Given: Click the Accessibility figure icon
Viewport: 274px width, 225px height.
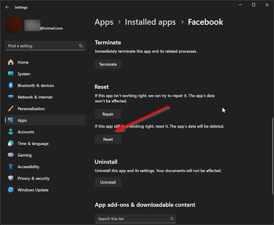Looking at the screenshot, I should tap(11, 166).
